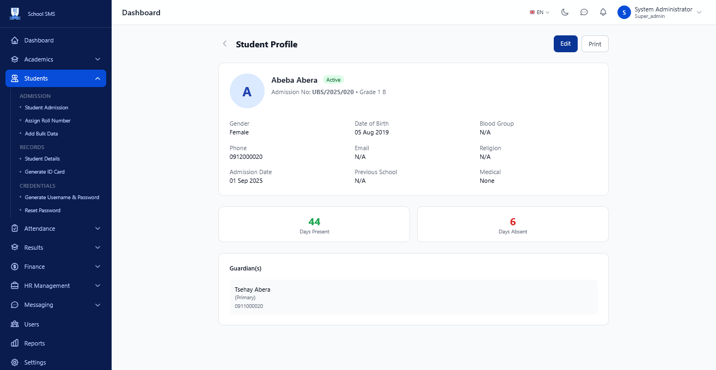
Task: Select the Reports sidebar label
Action: pyautogui.click(x=34, y=343)
